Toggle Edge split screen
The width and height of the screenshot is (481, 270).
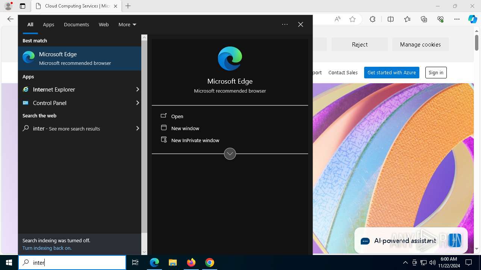tap(390, 19)
